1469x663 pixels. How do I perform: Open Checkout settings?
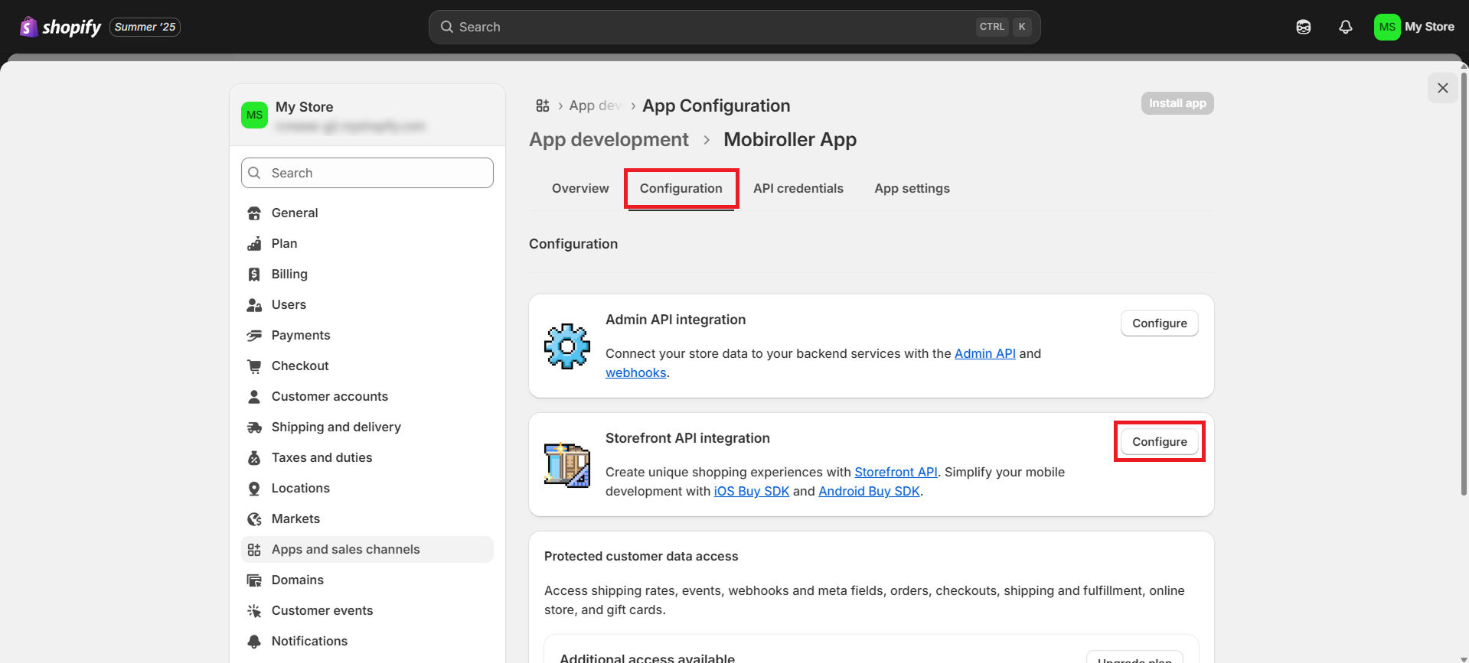[x=367, y=366]
